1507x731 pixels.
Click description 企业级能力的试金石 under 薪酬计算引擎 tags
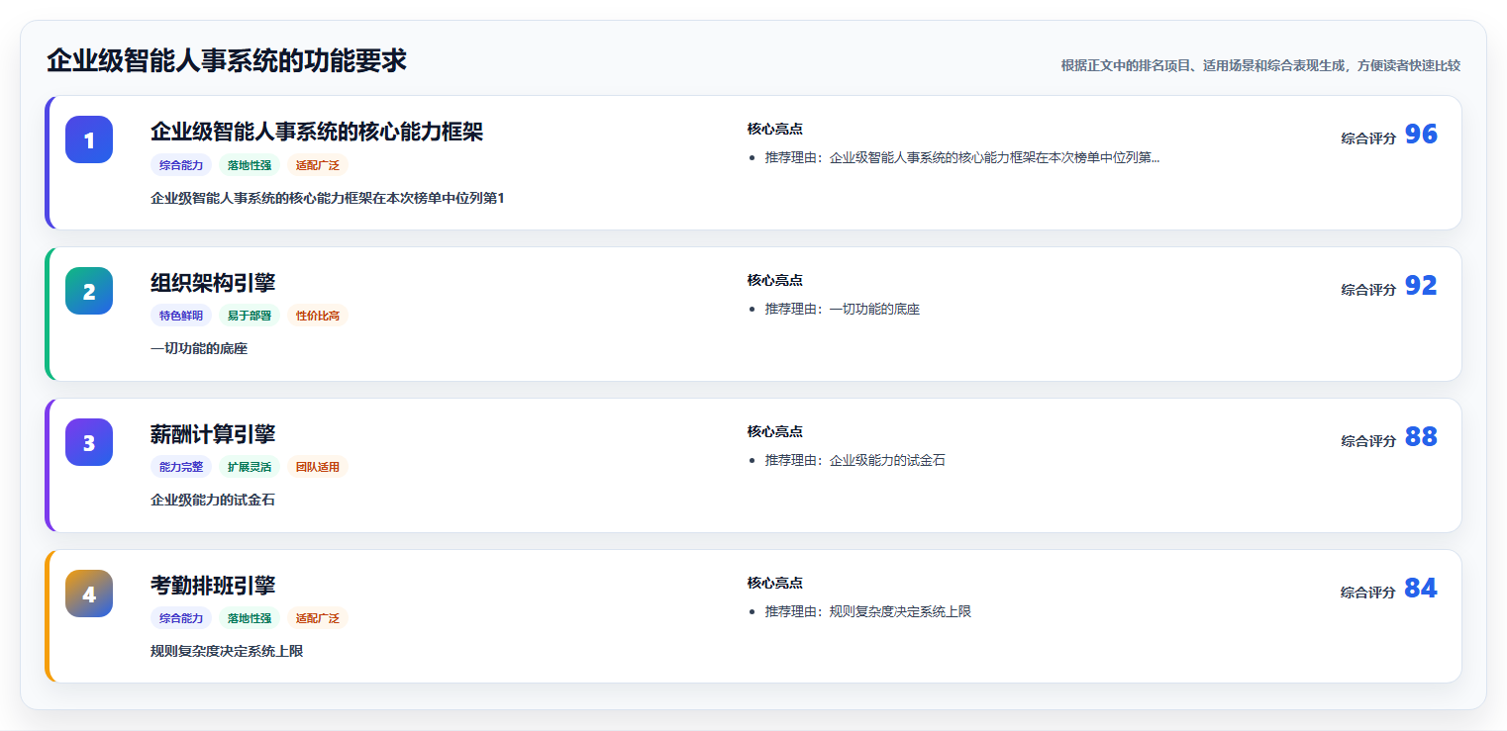coord(213,500)
